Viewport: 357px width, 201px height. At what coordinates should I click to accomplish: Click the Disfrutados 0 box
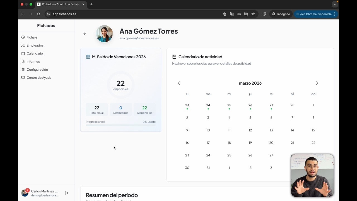coord(121,110)
